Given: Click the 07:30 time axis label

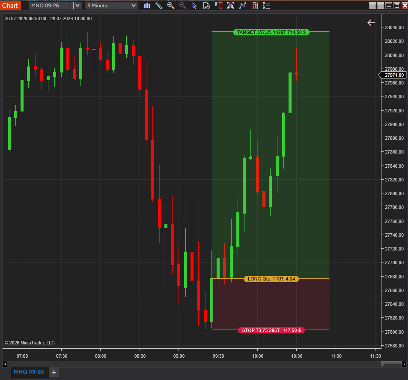Looking at the screenshot, I should tap(61, 356).
